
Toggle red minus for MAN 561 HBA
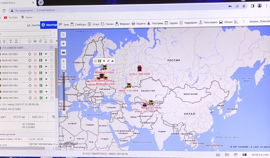click(x=35, y=79)
